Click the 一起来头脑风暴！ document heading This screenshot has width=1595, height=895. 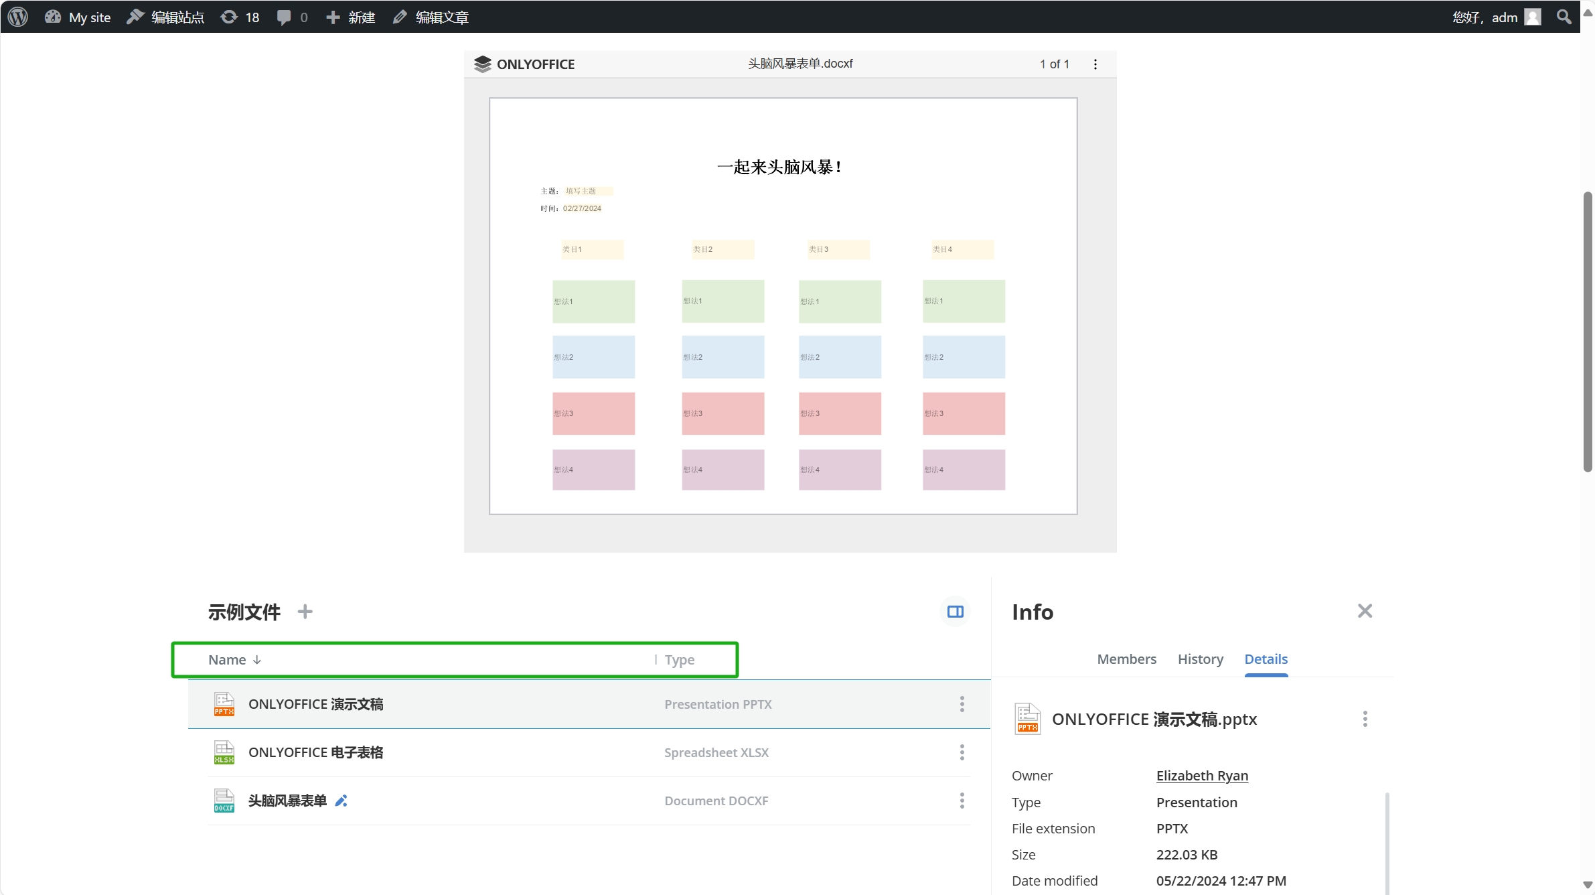tap(780, 167)
